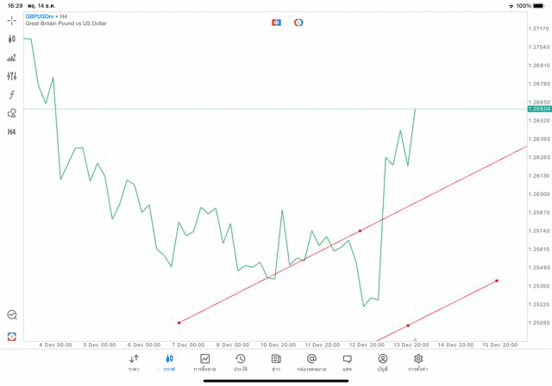Open the indicators (f) menu

pyautogui.click(x=12, y=95)
